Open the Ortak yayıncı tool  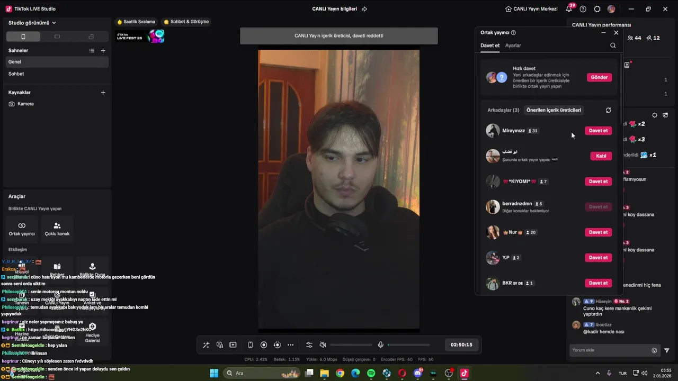coord(22,229)
